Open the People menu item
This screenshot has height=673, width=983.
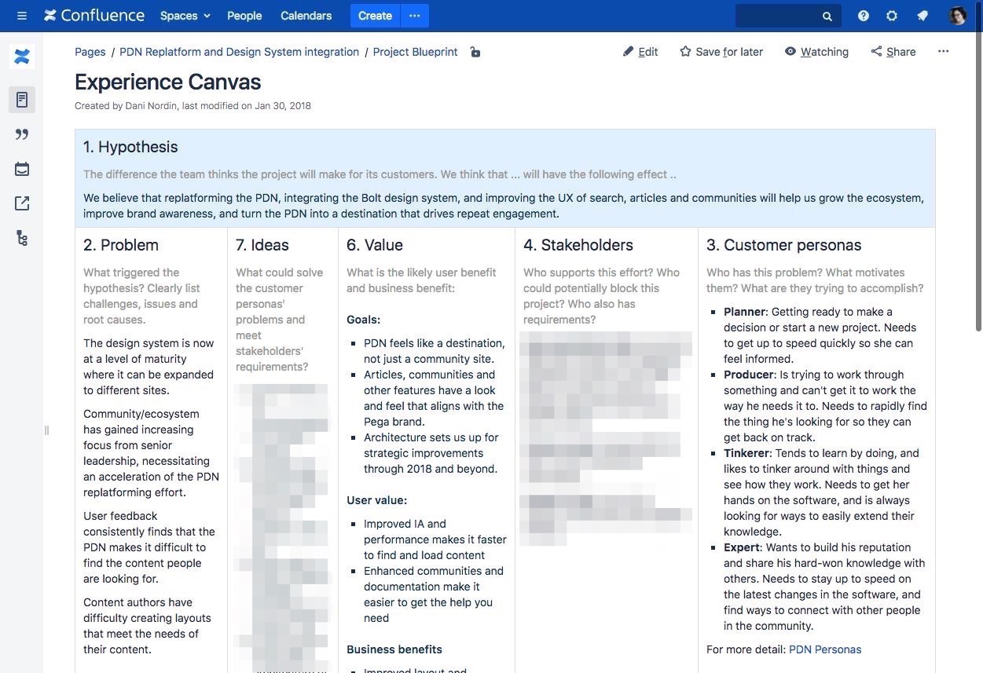pos(244,16)
